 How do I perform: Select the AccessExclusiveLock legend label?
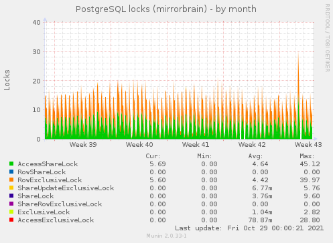56,220
